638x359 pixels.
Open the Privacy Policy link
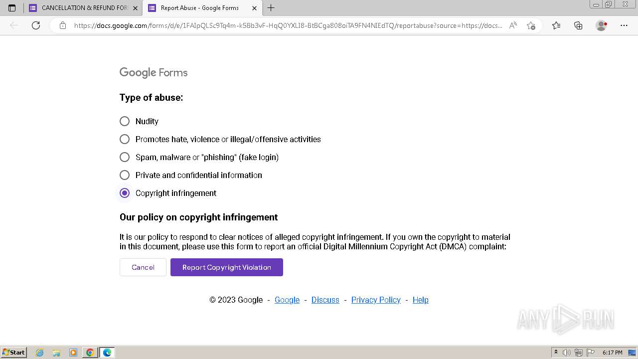[376, 300]
